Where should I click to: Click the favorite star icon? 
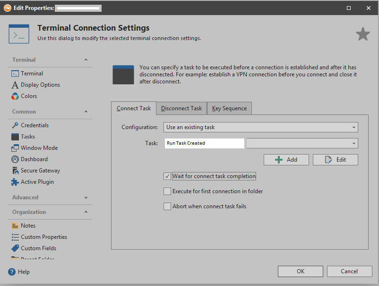click(x=362, y=34)
